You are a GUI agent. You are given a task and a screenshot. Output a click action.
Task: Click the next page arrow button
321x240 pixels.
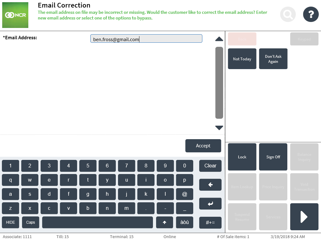pyautogui.click(x=304, y=217)
